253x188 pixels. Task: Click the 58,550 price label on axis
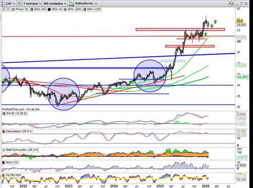241,25
